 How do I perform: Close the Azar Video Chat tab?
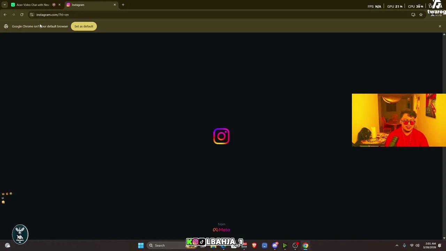[x=59, y=5]
